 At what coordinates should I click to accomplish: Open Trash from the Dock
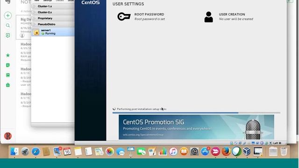pos(284,152)
